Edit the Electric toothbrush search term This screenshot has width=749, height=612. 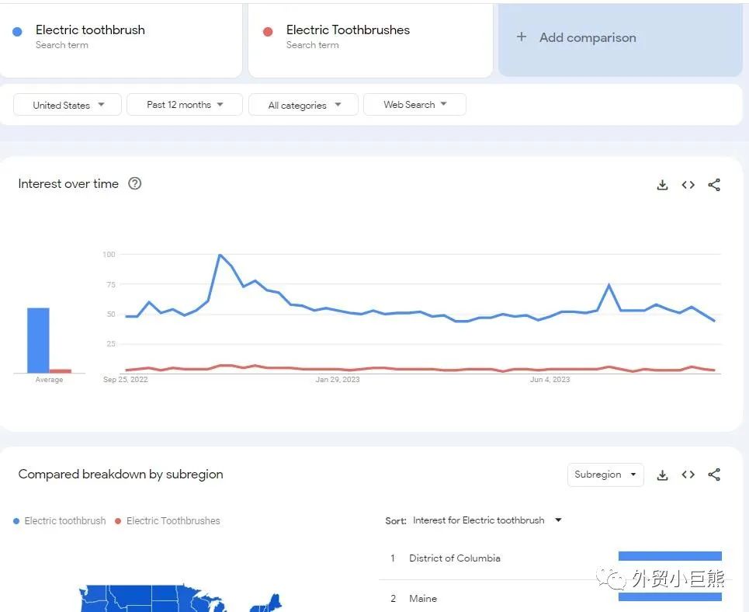tap(90, 30)
